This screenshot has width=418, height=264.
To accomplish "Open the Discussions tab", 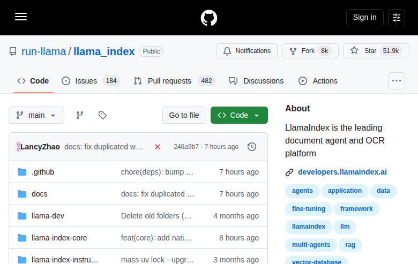I will tap(256, 81).
